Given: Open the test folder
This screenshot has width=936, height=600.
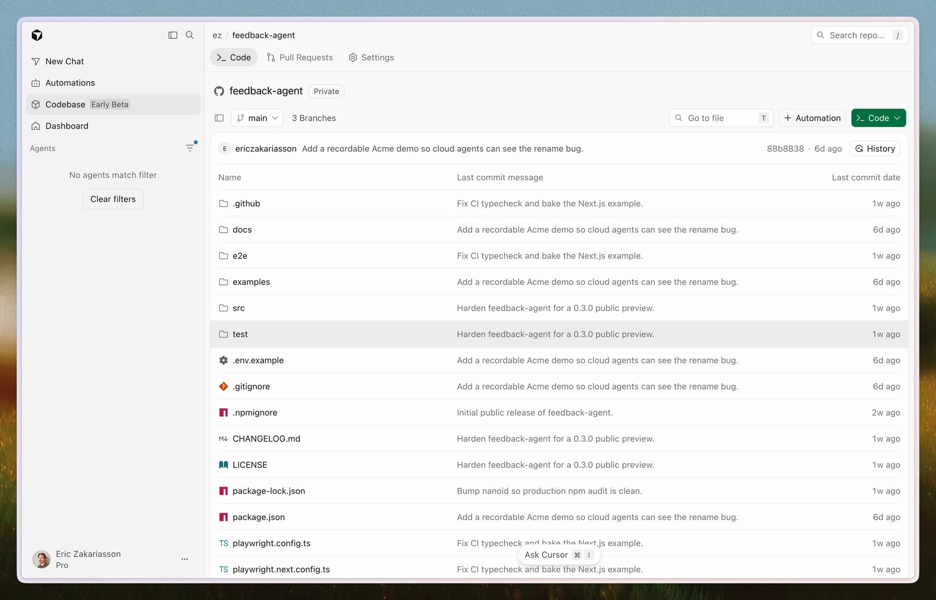Looking at the screenshot, I should pyautogui.click(x=240, y=334).
